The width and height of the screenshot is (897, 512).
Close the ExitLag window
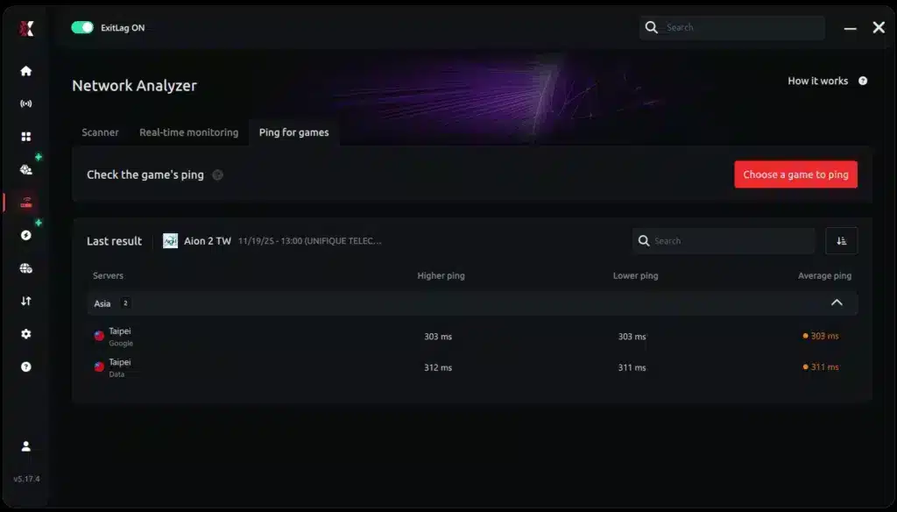(879, 27)
